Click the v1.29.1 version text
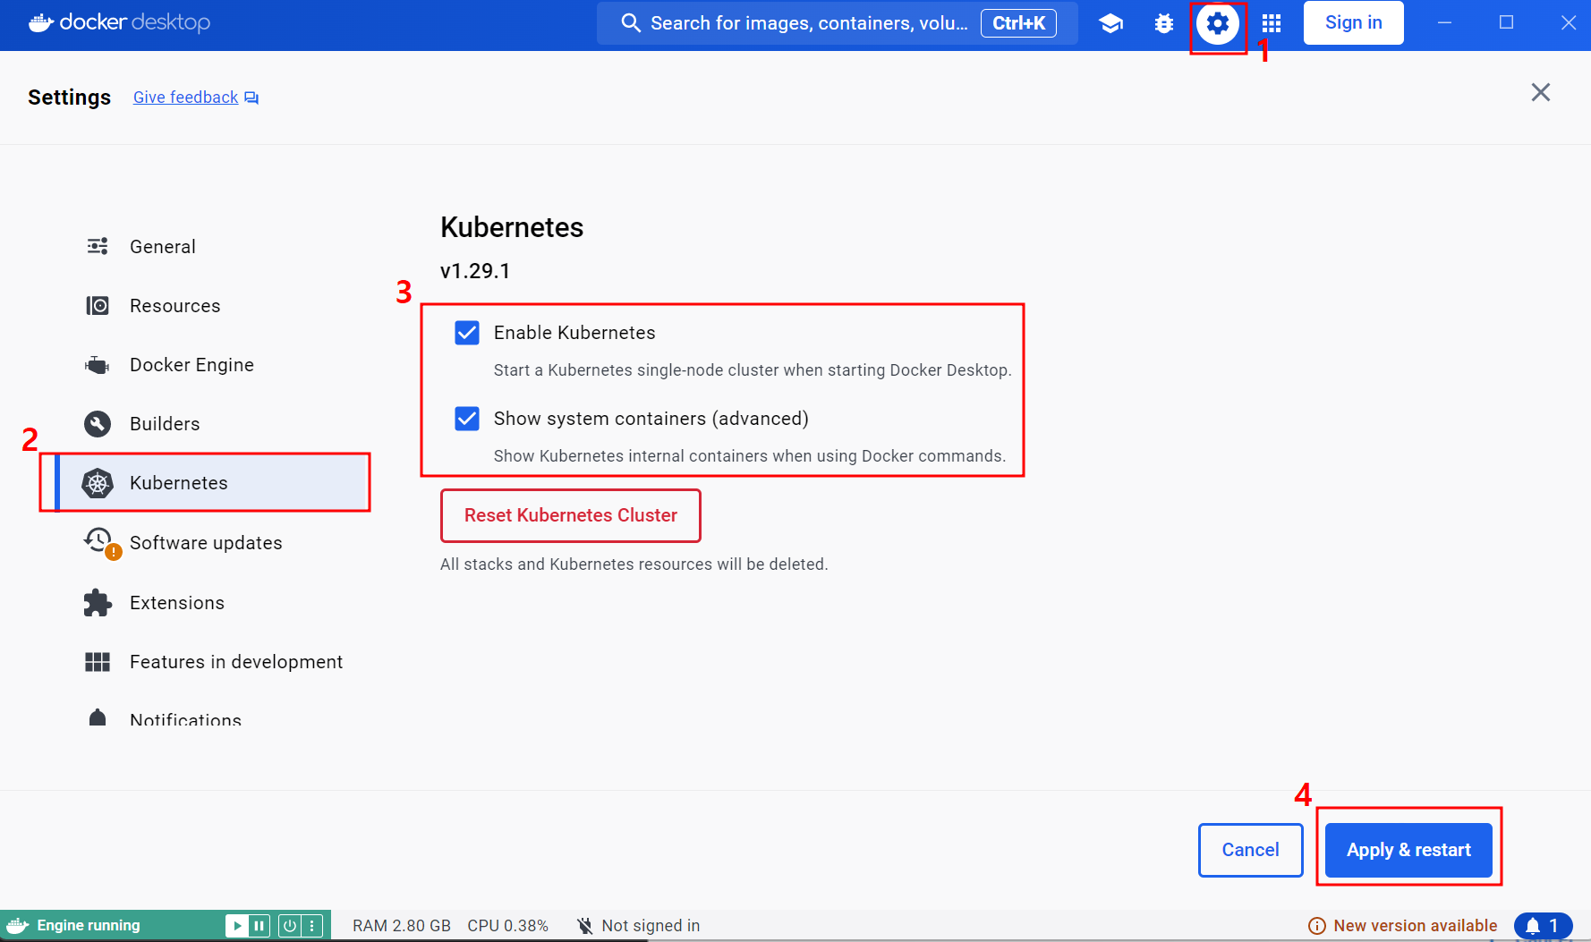The width and height of the screenshot is (1591, 942). [475, 271]
